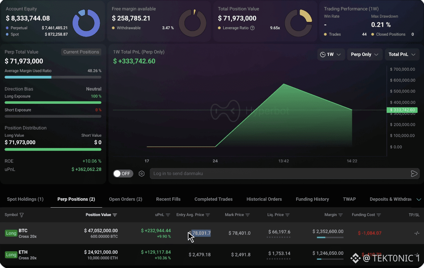This screenshot has width=424, height=268.
Task: Click the Leverage Ratio help question icon
Action: click(x=252, y=28)
